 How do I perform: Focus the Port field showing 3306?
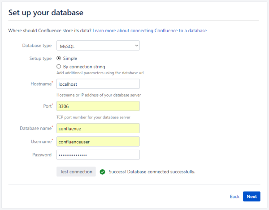tap(98, 106)
